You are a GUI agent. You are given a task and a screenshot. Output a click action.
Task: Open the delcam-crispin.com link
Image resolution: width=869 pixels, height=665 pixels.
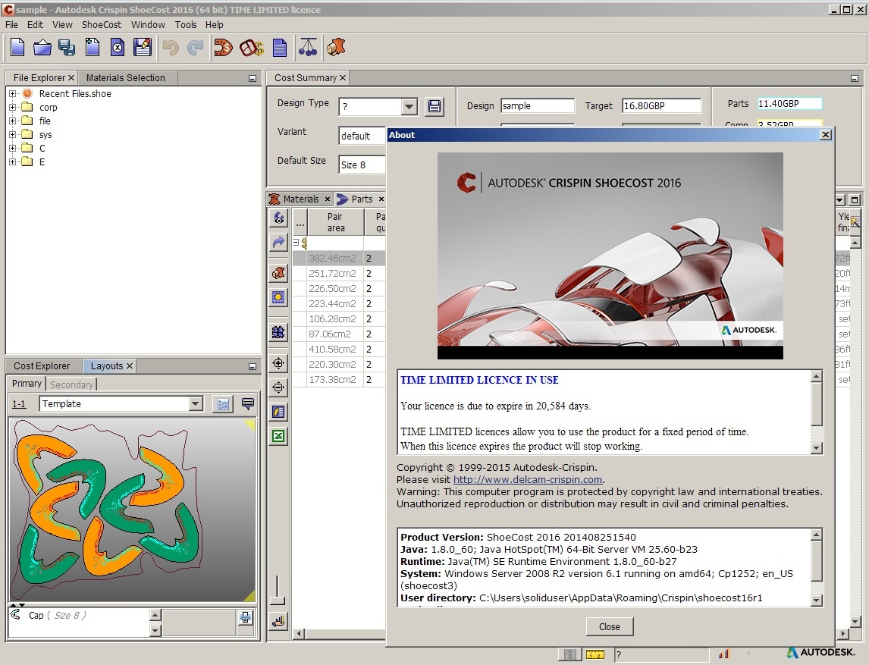tap(528, 480)
